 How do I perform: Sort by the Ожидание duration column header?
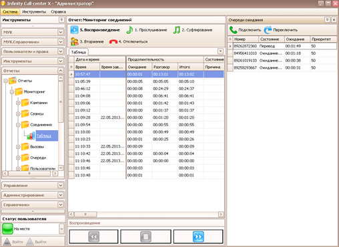pos(139,67)
